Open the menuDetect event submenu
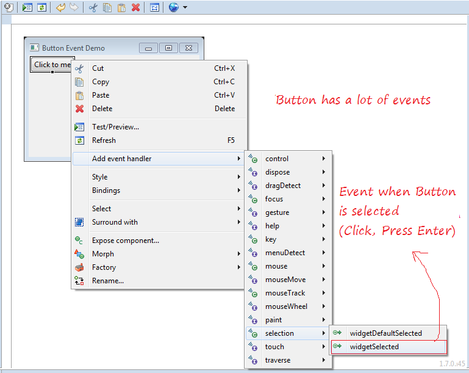 tap(288, 253)
